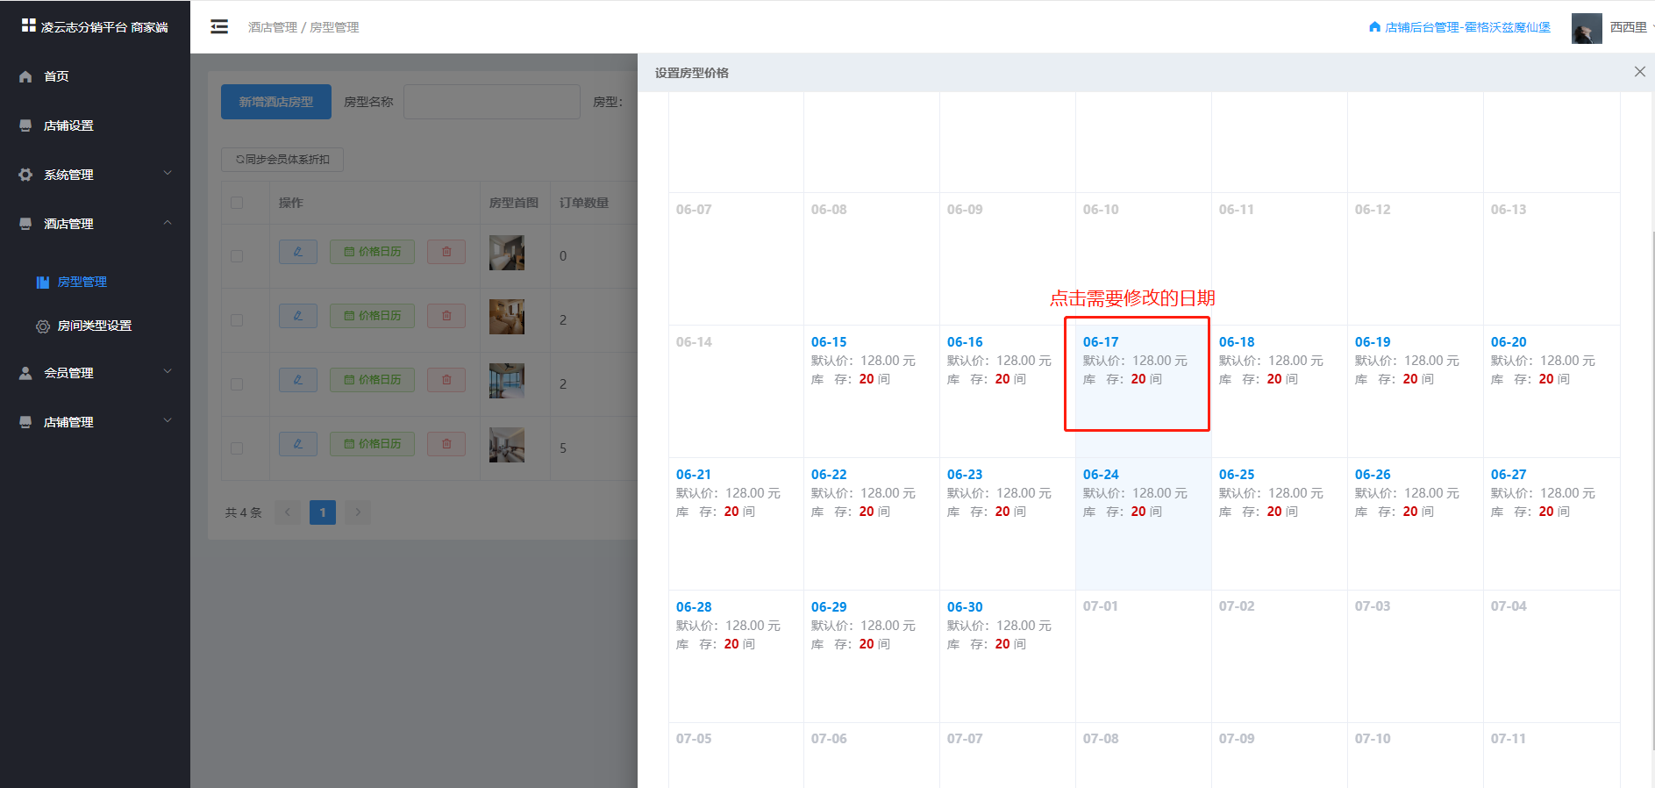Close the 设置房型价格 panel
Image resolution: width=1655 pixels, height=788 pixels.
1639,72
